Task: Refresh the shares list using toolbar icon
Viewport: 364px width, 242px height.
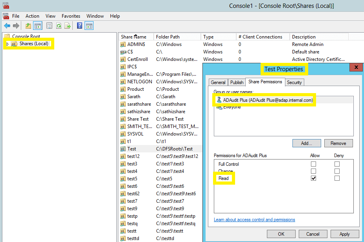Action: [x=59, y=26]
